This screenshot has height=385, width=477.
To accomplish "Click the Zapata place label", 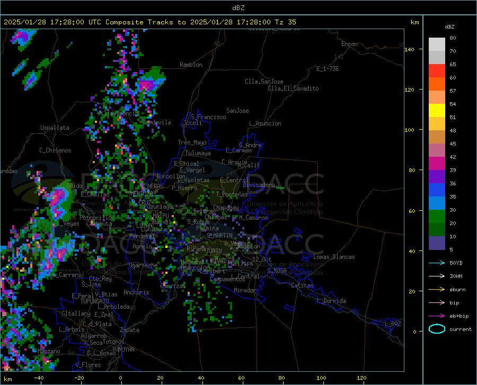I will pos(130,330).
